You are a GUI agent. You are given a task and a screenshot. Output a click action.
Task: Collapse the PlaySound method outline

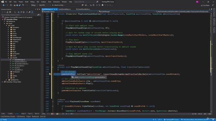coord(53,102)
